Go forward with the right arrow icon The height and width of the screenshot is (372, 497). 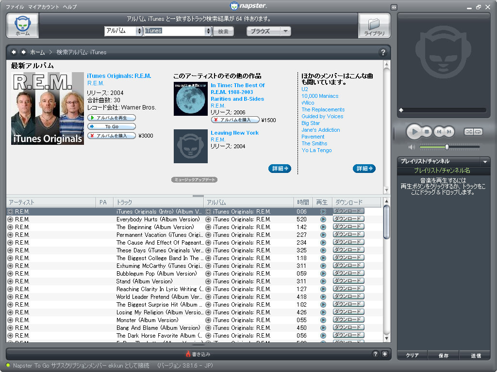(x=23, y=52)
